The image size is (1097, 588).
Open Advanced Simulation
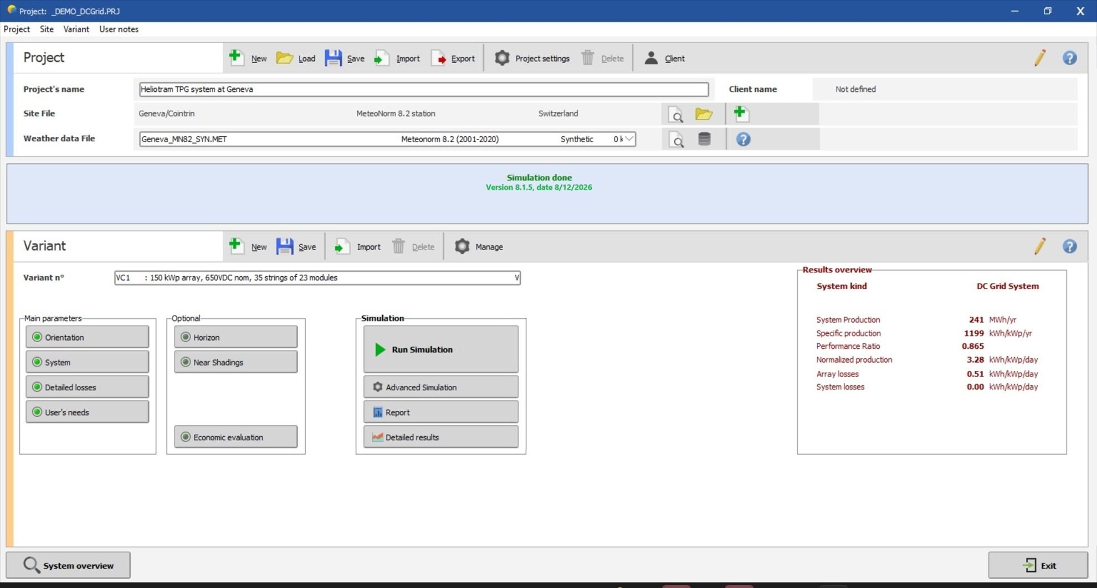[441, 387]
